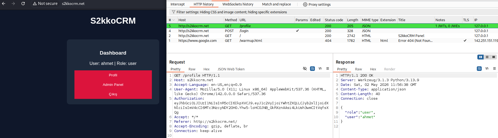Screen dimensions: 498x138
Task: Open Request panel options menu
Action: (328, 68)
